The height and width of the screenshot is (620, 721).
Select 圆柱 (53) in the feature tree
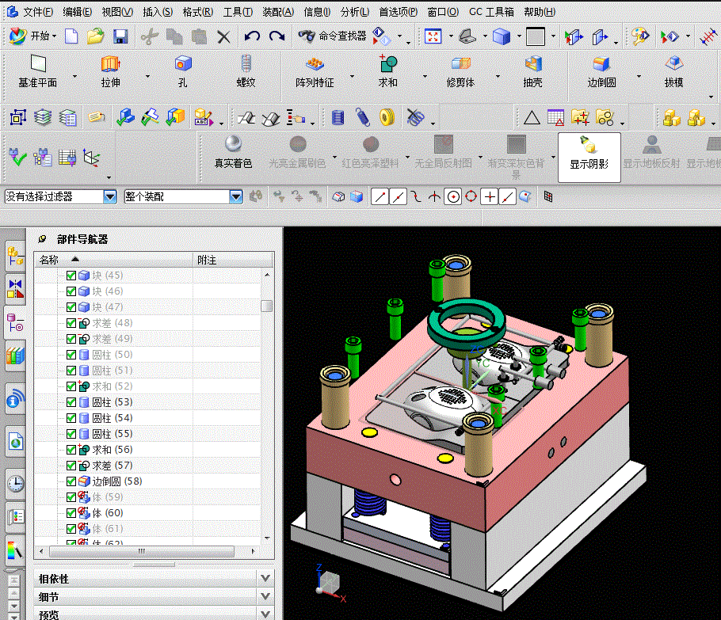pos(113,402)
